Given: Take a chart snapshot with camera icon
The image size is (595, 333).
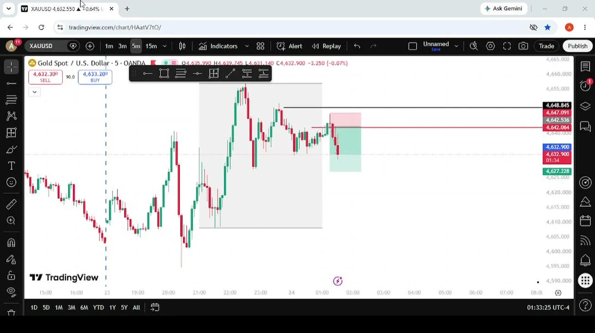Looking at the screenshot, I should pos(523,46).
